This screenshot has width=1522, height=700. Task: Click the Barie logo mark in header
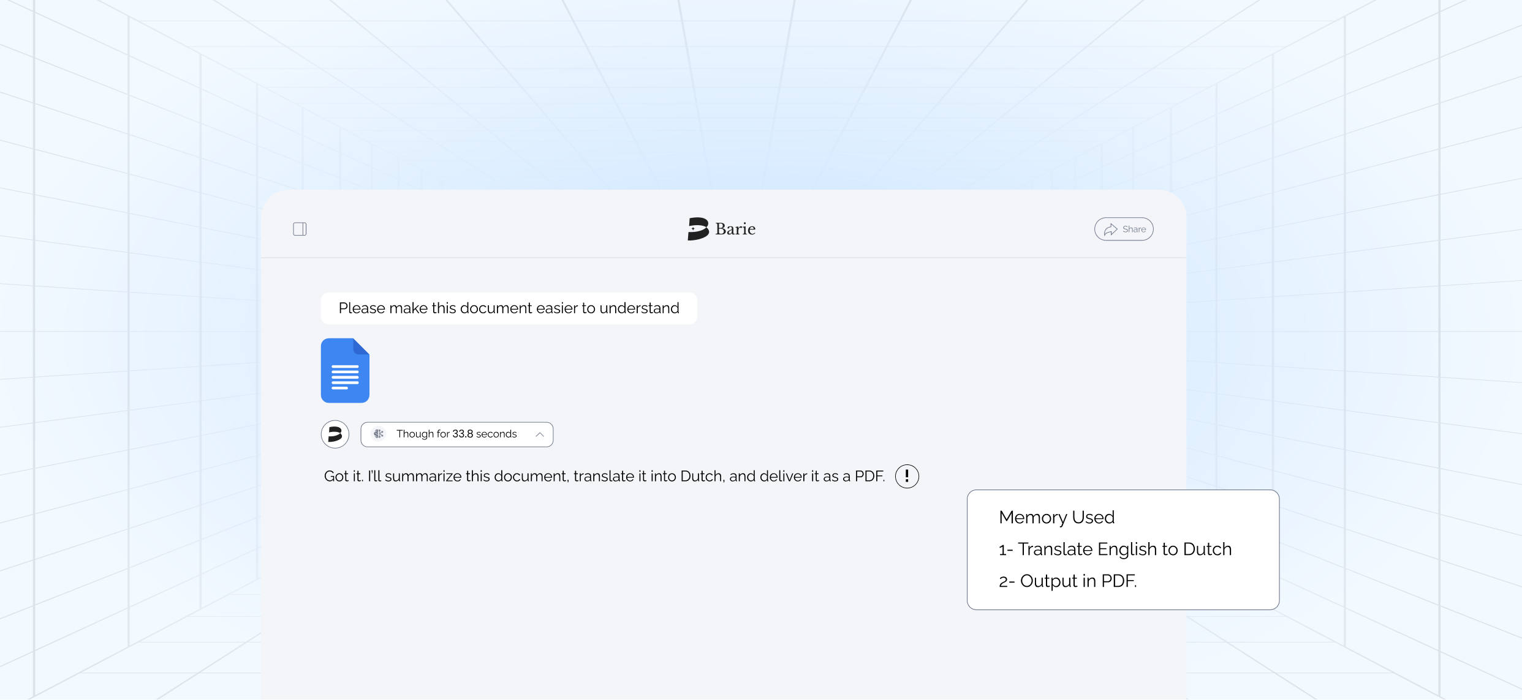coord(698,229)
